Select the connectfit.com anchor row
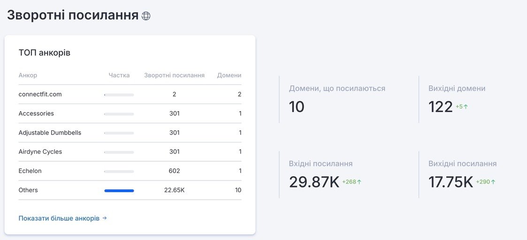527x240 pixels. [130, 94]
